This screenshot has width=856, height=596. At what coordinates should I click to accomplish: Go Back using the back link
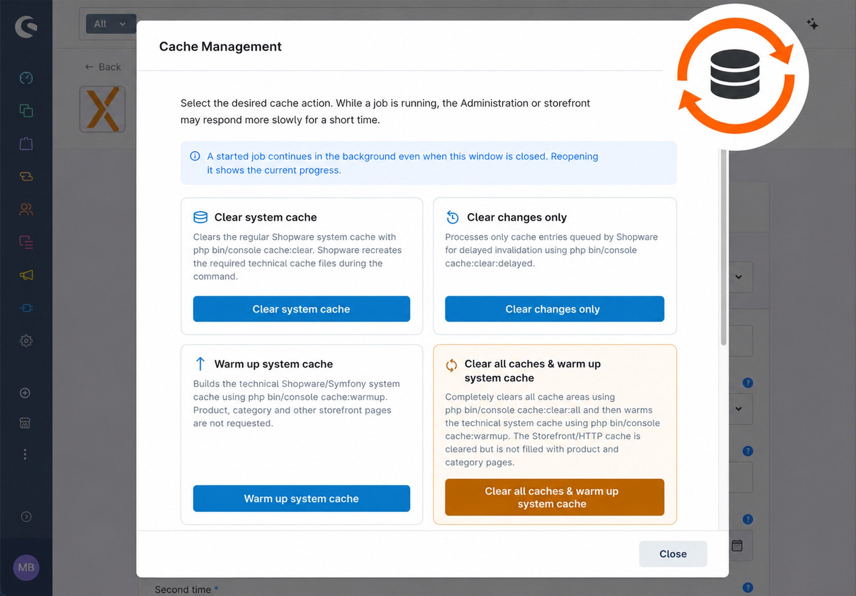(x=103, y=67)
